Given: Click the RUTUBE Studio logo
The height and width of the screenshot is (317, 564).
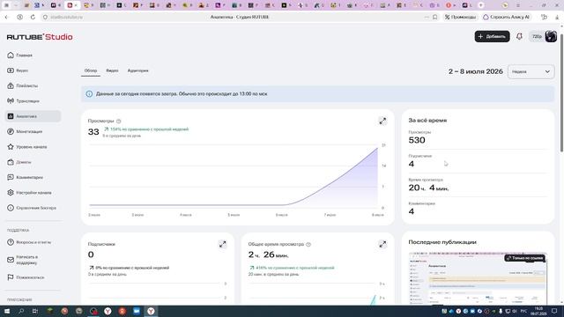Looking at the screenshot, I should coord(40,37).
